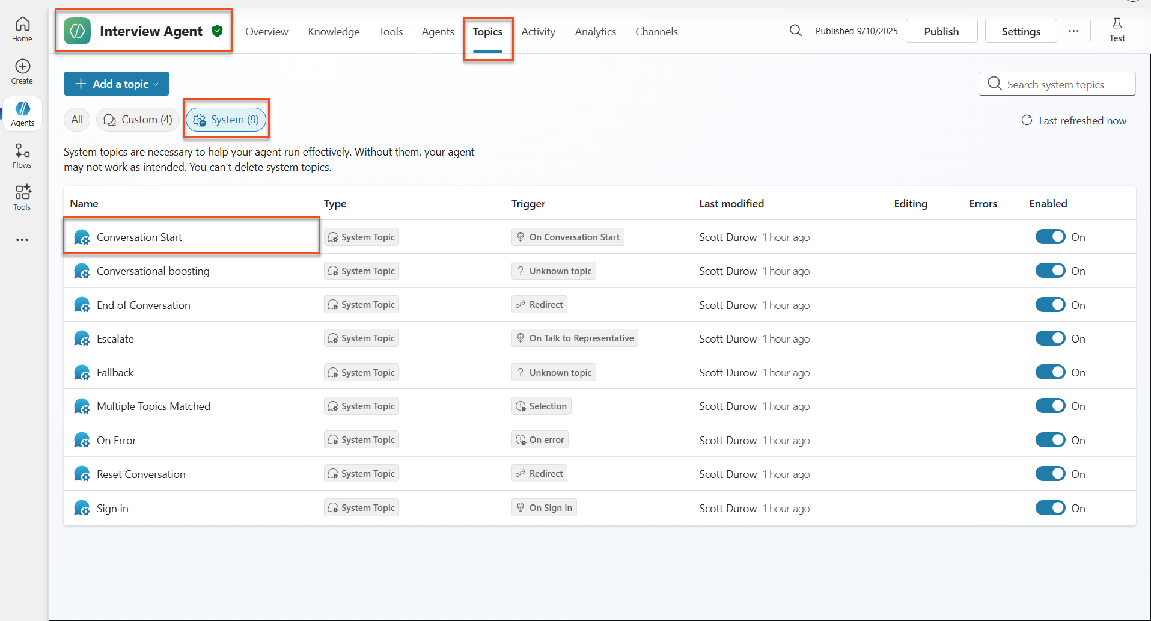Screen dimensions: 1151x621
Task: Click the Multiple Topics Matched topic icon
Action: (x=82, y=406)
